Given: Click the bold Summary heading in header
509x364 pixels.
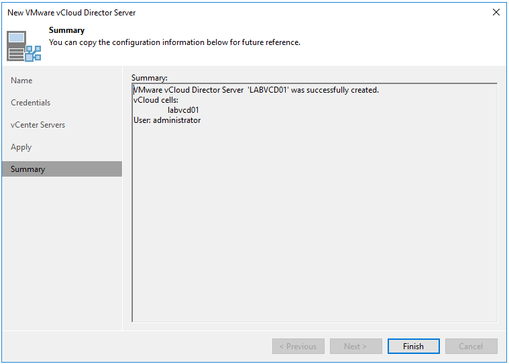Looking at the screenshot, I should 66,31.
